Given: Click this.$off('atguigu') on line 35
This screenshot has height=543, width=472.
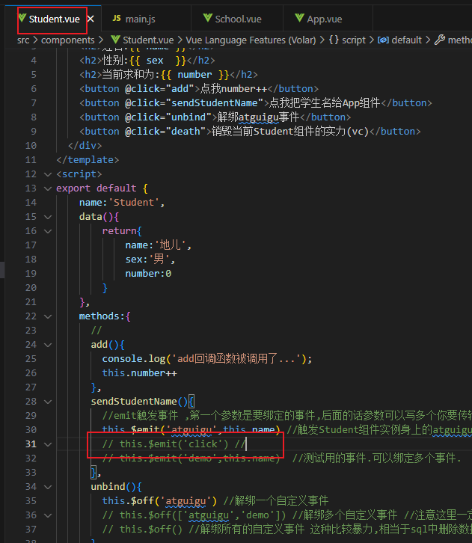Looking at the screenshot, I should point(159,501).
